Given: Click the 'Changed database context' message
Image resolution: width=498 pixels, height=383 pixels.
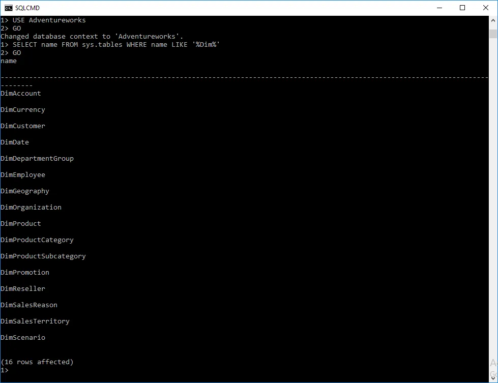Looking at the screenshot, I should 92,37.
